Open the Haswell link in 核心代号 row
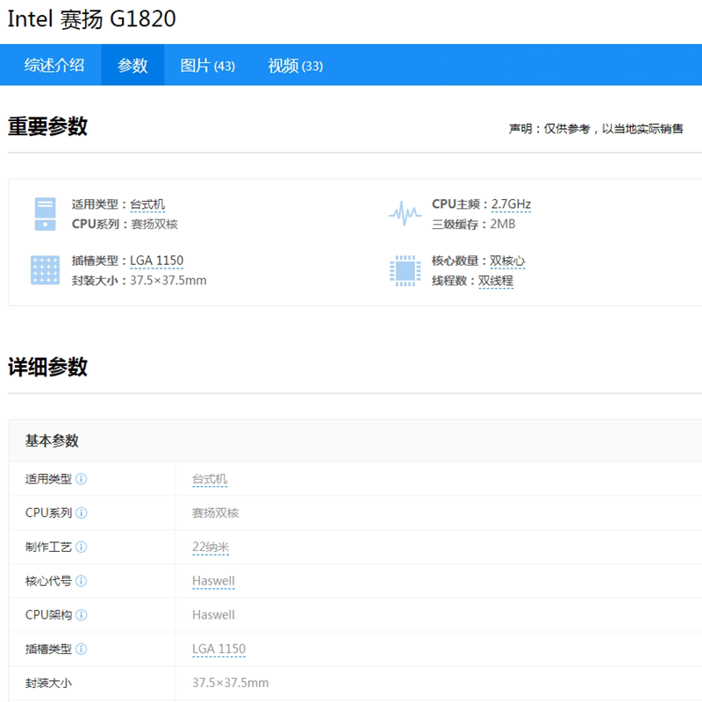 (x=213, y=581)
